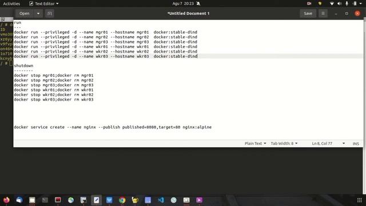The width and height of the screenshot is (366, 206).
Task: Open the Wi-Fi network indicator
Action: tap(332, 3)
